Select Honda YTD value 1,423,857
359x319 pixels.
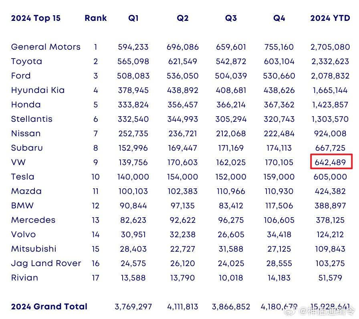pyautogui.click(x=330, y=105)
